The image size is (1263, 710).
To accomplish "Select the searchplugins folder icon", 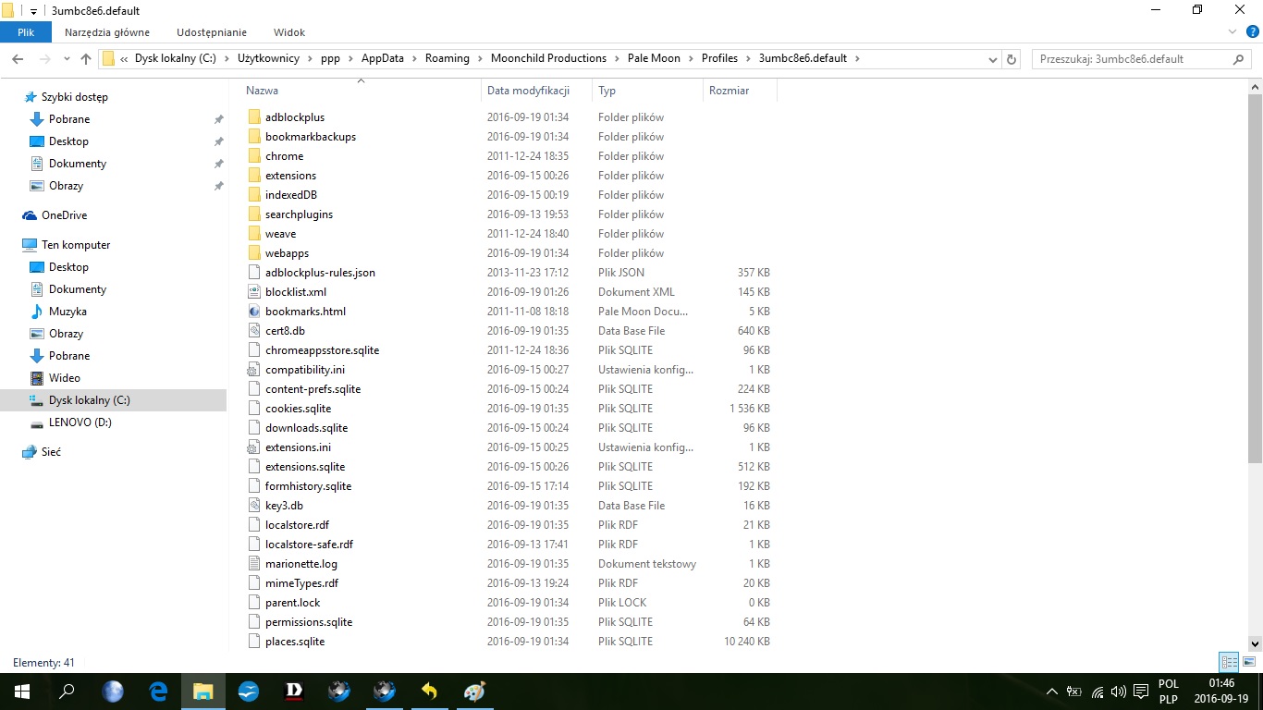I will coord(256,214).
